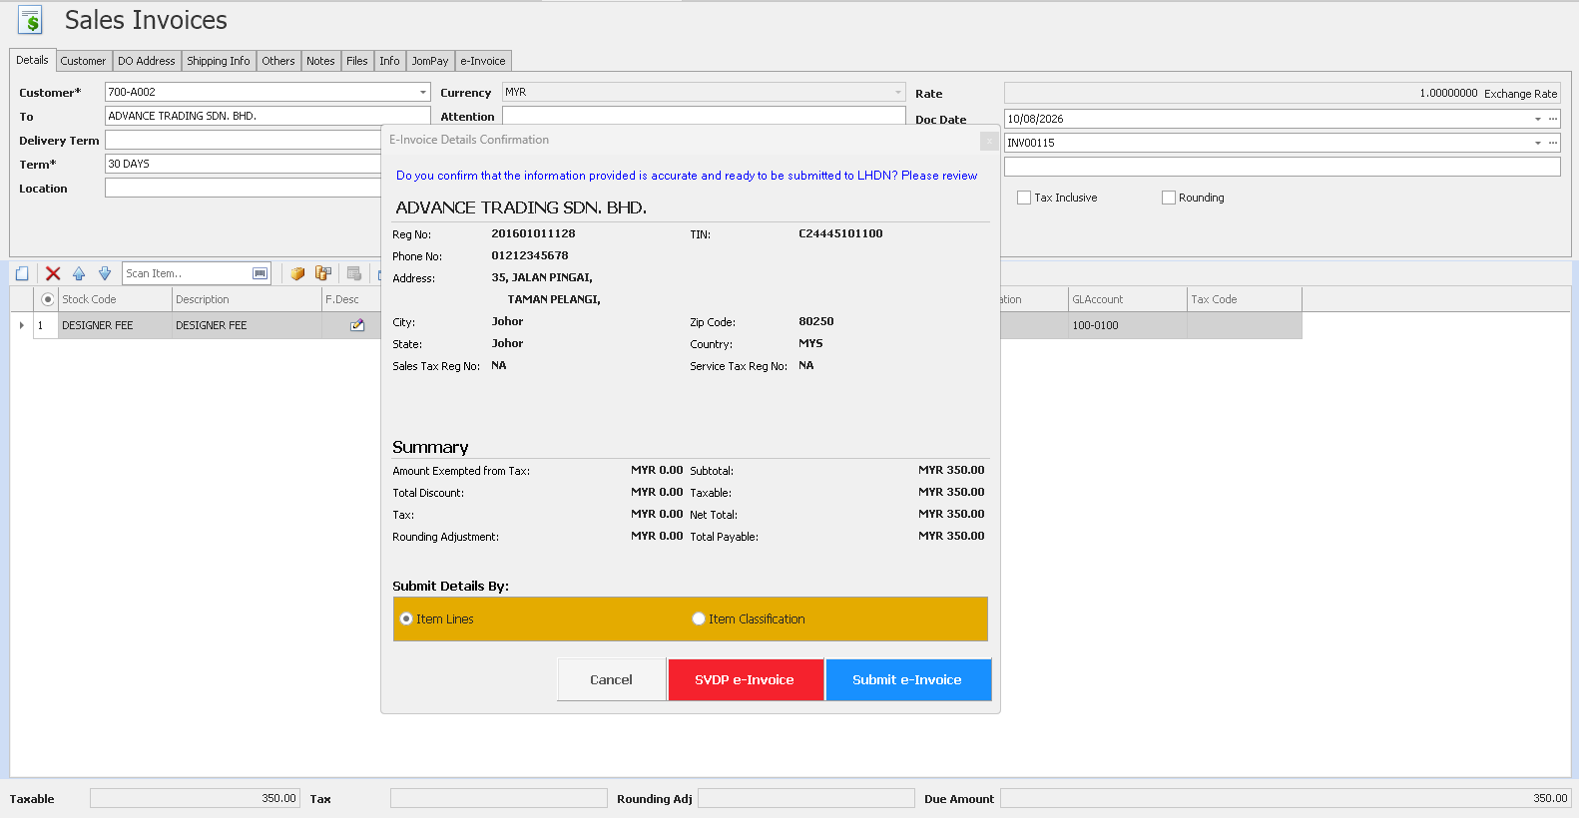The height and width of the screenshot is (818, 1579).
Task: Enable the Tax Inclusive checkbox
Action: (x=1024, y=198)
